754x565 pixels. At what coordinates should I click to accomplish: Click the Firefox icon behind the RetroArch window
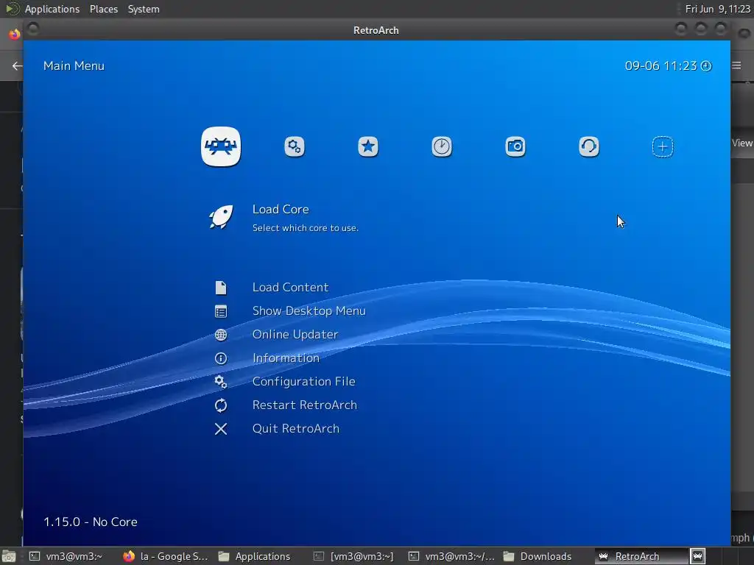pos(15,34)
